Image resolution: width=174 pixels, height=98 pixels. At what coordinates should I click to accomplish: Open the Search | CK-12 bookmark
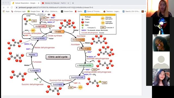(131, 11)
